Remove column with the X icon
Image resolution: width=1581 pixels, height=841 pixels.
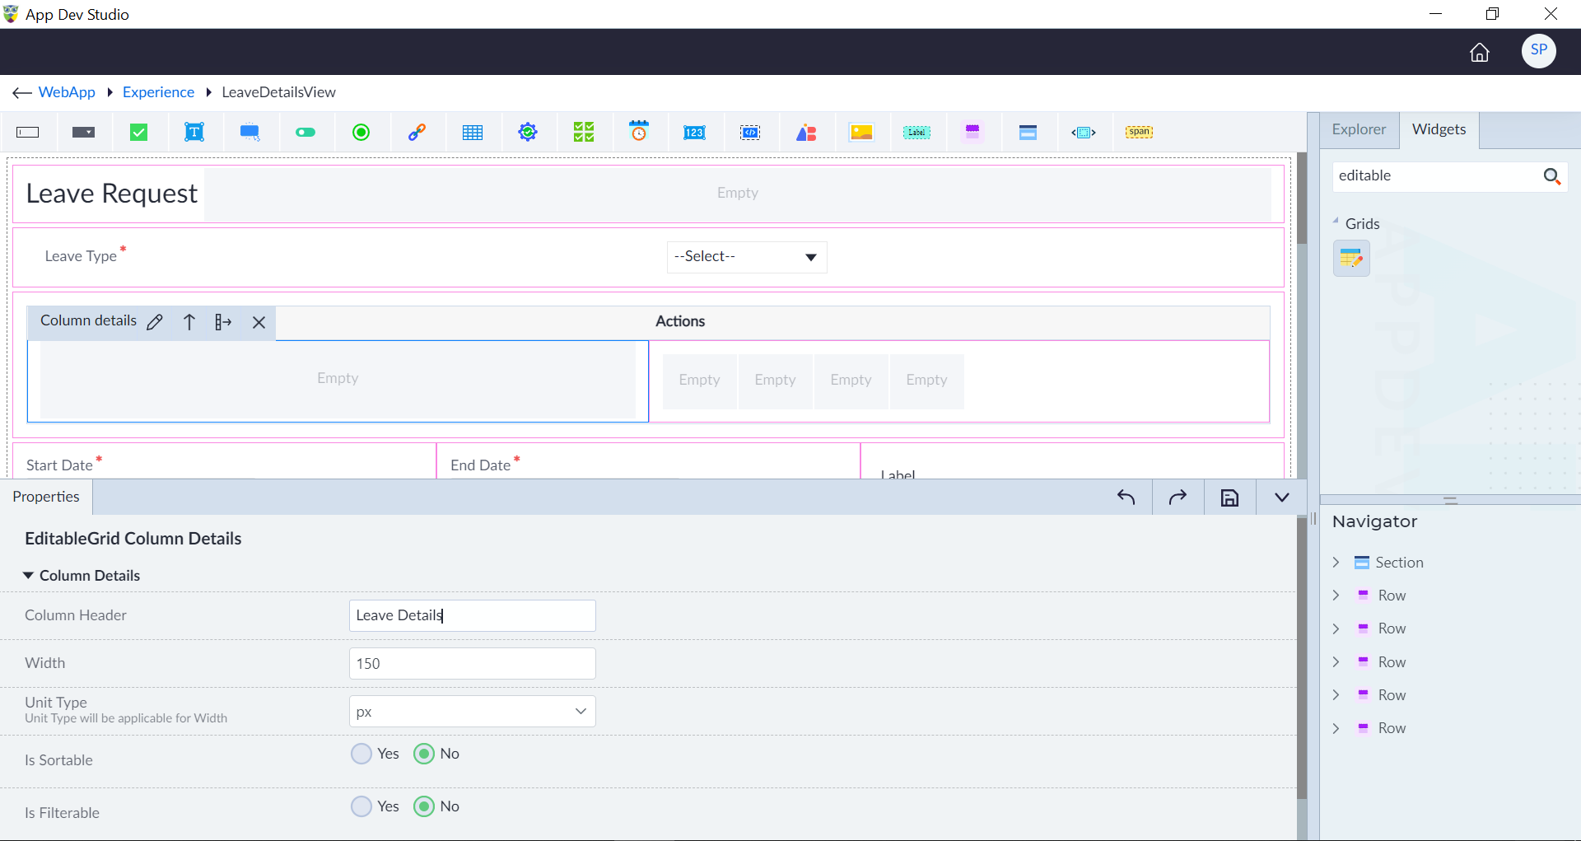tap(259, 322)
